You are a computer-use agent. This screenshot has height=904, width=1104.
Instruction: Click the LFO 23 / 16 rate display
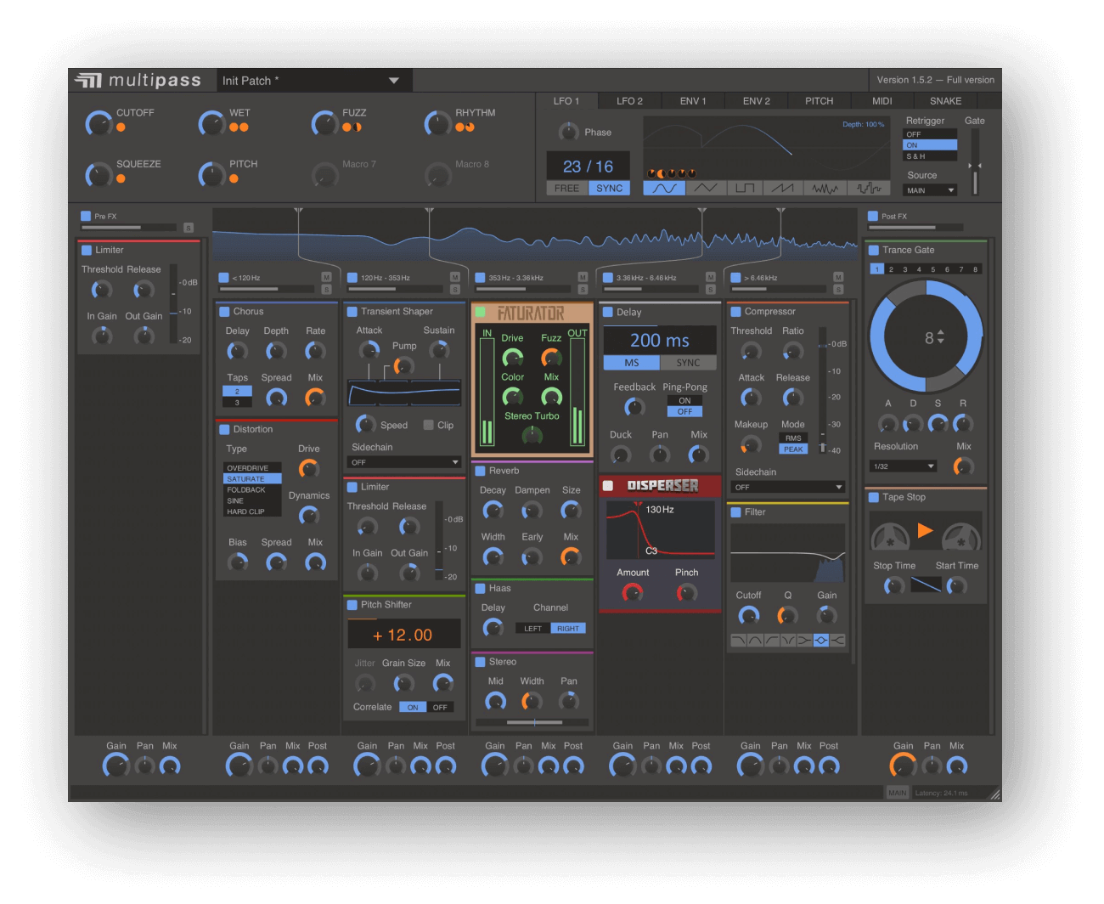(588, 167)
